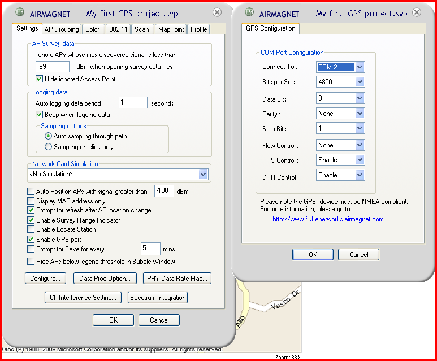Screen dimensions: 437x361
Task: Cancel the Settings dialog
Action: 159,320
